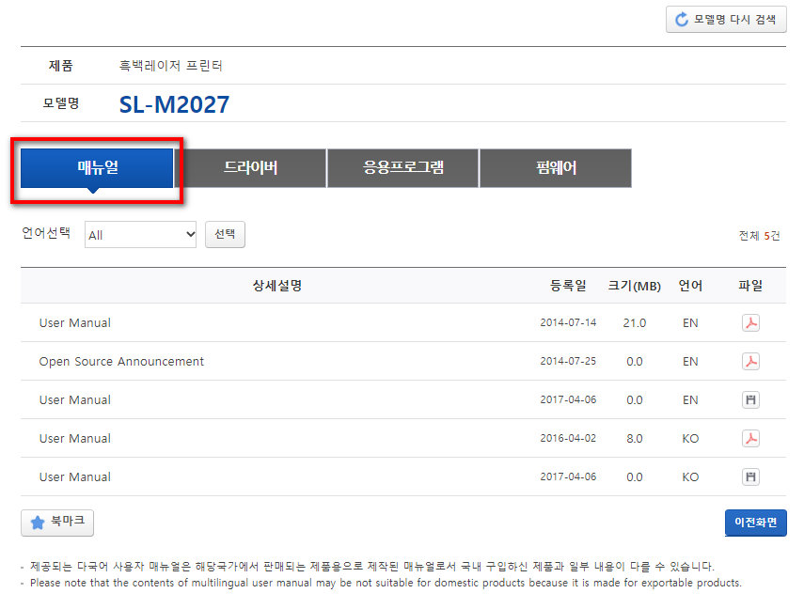Click the 모델명 label
The height and width of the screenshot is (609, 804).
coord(60,103)
